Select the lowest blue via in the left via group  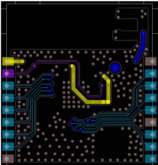coord(52,95)
